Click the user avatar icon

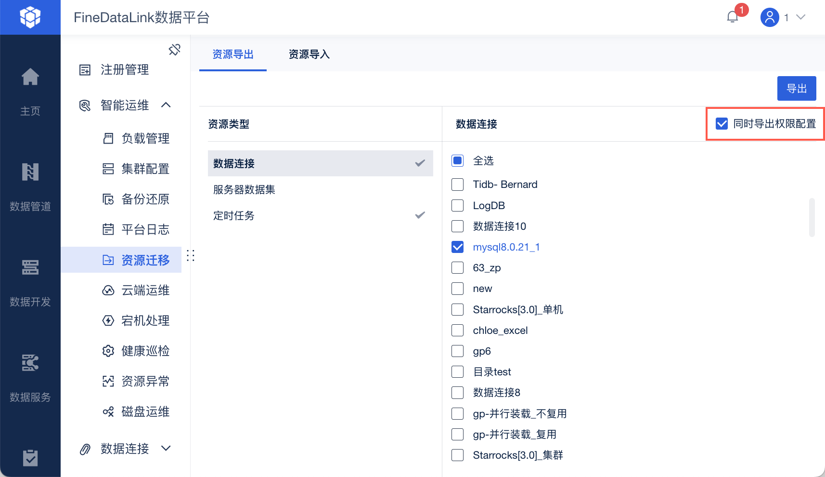(x=769, y=17)
